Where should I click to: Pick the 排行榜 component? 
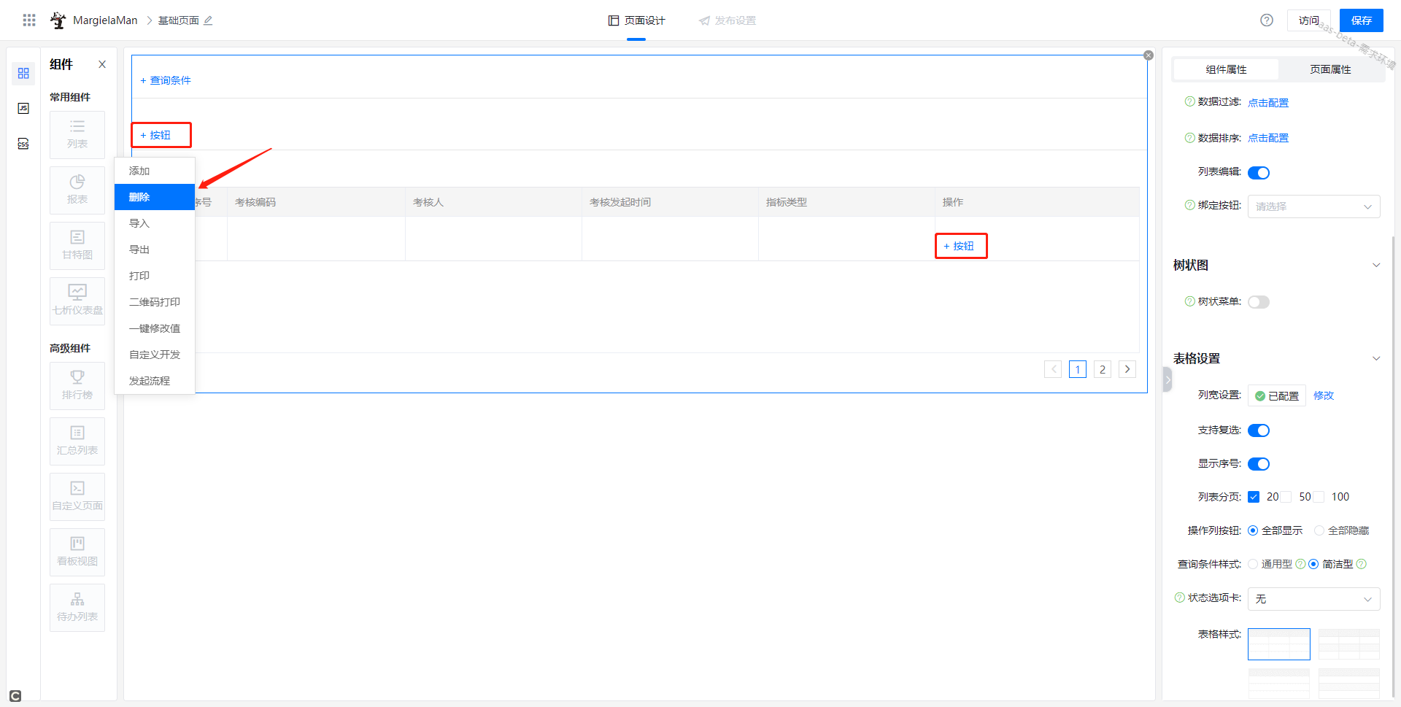coord(77,386)
